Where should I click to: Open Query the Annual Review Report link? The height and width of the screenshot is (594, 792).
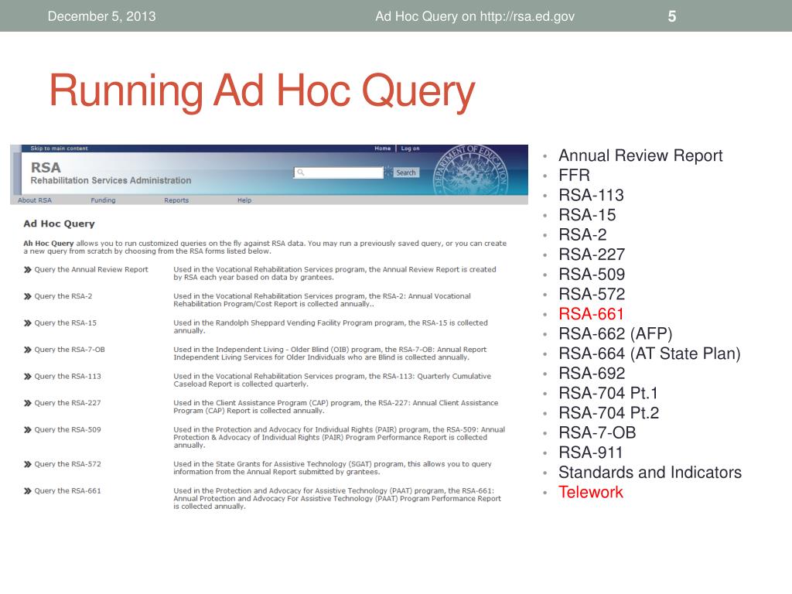pos(91,270)
